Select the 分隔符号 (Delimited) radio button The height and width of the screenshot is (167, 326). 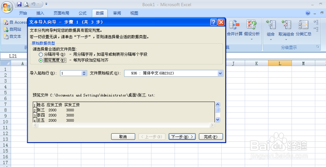[41, 55]
